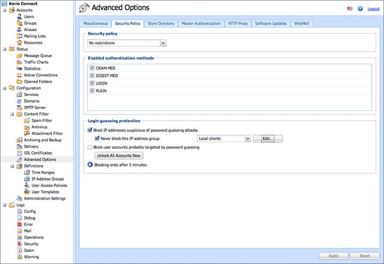Open the Delivery icon
Viewport: 384px width, 264px height.
(20, 146)
